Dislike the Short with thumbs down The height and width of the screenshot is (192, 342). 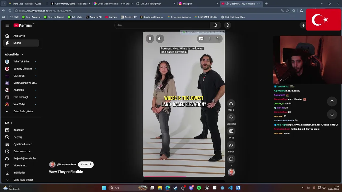coord(231,117)
